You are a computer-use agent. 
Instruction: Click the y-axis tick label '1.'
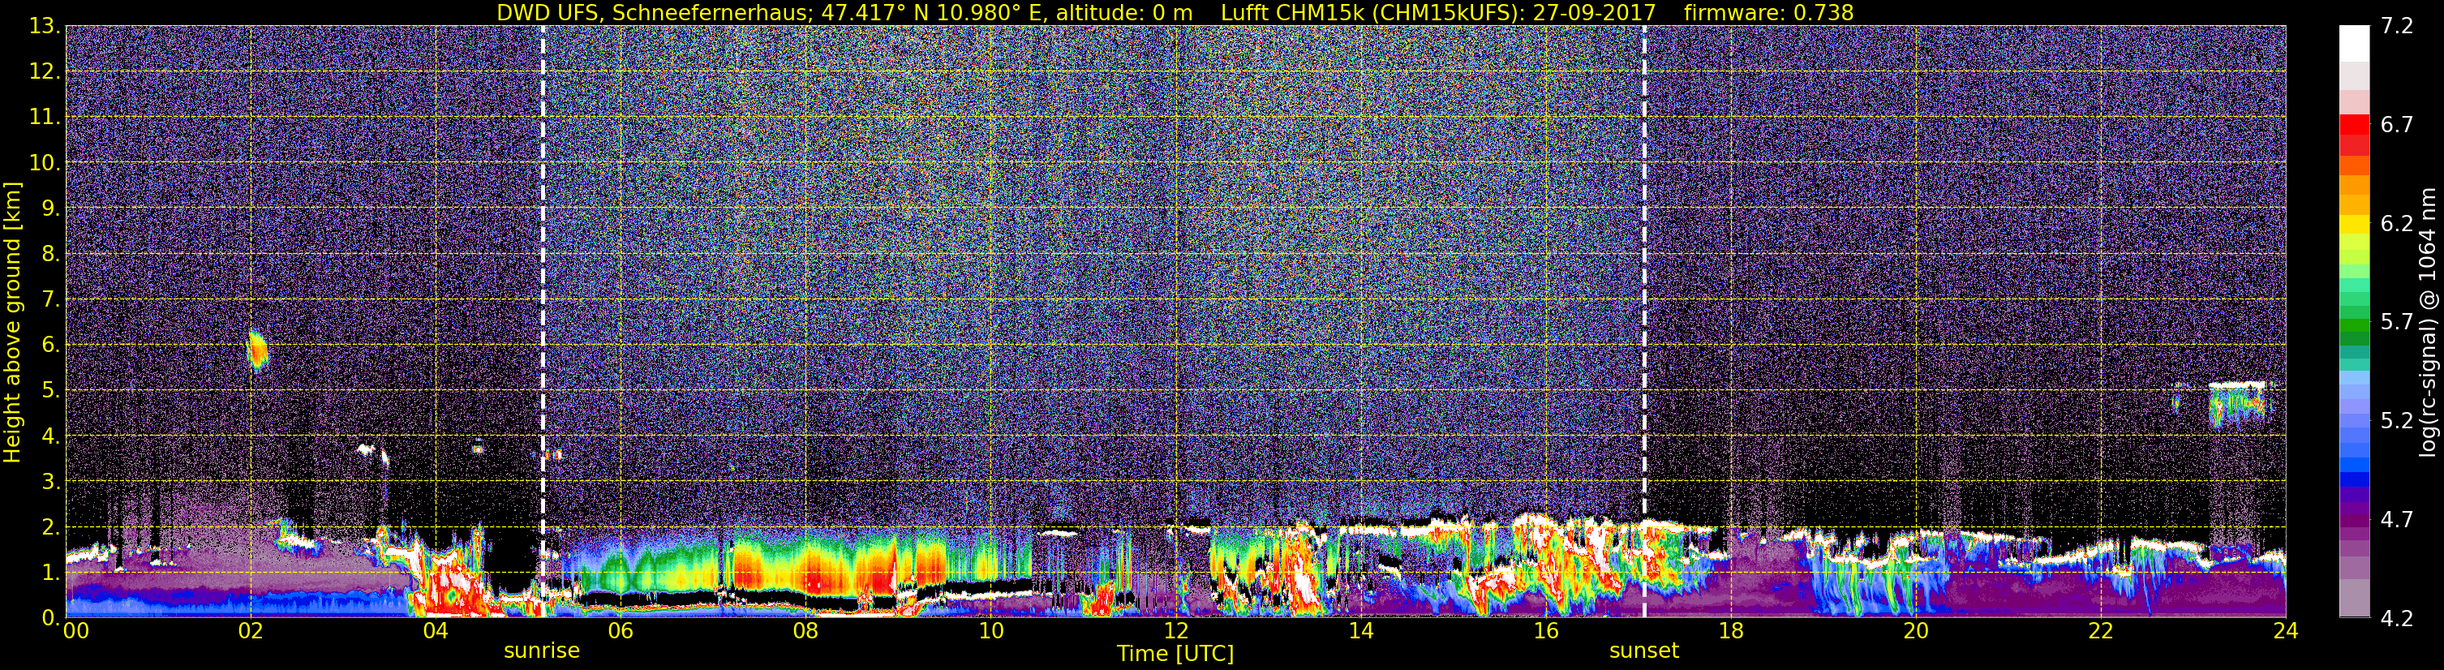point(50,572)
